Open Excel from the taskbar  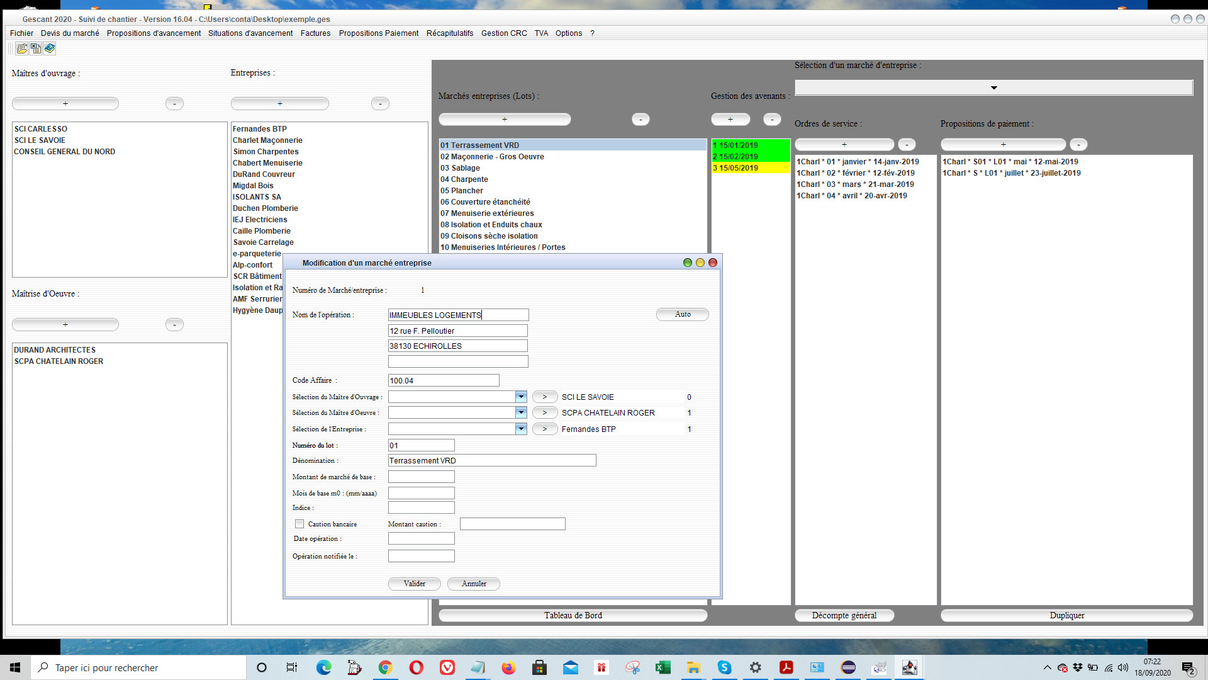pos(663,667)
